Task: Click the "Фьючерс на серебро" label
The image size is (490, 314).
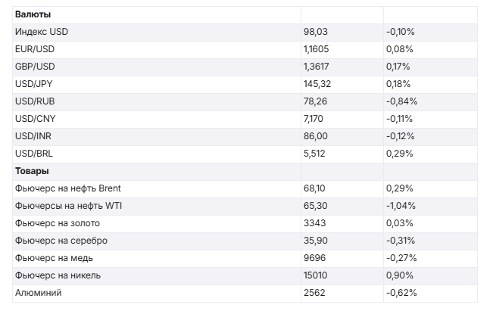Action: pos(61,241)
